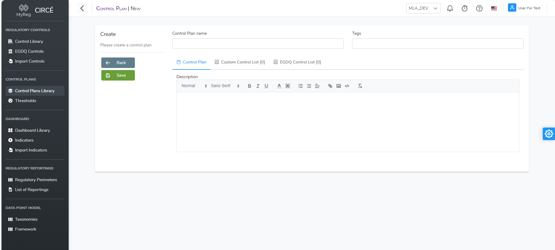Screen dimensions: 555x250
Task: Switch to EGDQ Control List tab
Action: pos(297,62)
